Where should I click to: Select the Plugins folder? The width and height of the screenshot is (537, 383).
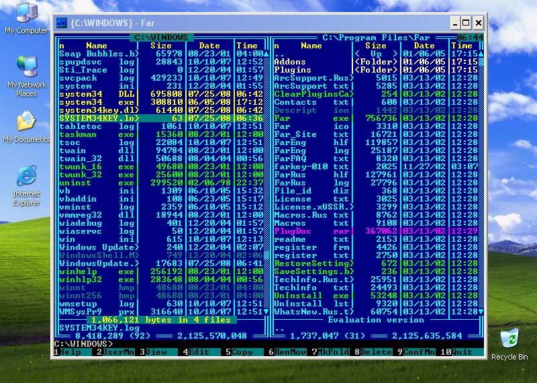tap(376, 70)
